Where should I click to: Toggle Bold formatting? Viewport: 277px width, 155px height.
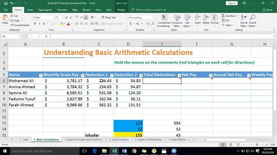coord(35,24)
